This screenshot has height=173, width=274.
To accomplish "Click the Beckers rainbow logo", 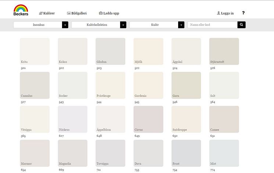I will 21,10.
